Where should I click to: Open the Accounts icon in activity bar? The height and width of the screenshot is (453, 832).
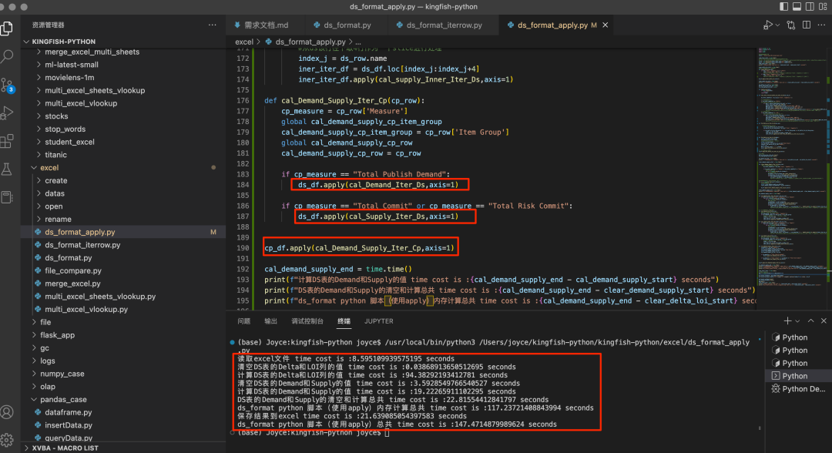pos(7,412)
